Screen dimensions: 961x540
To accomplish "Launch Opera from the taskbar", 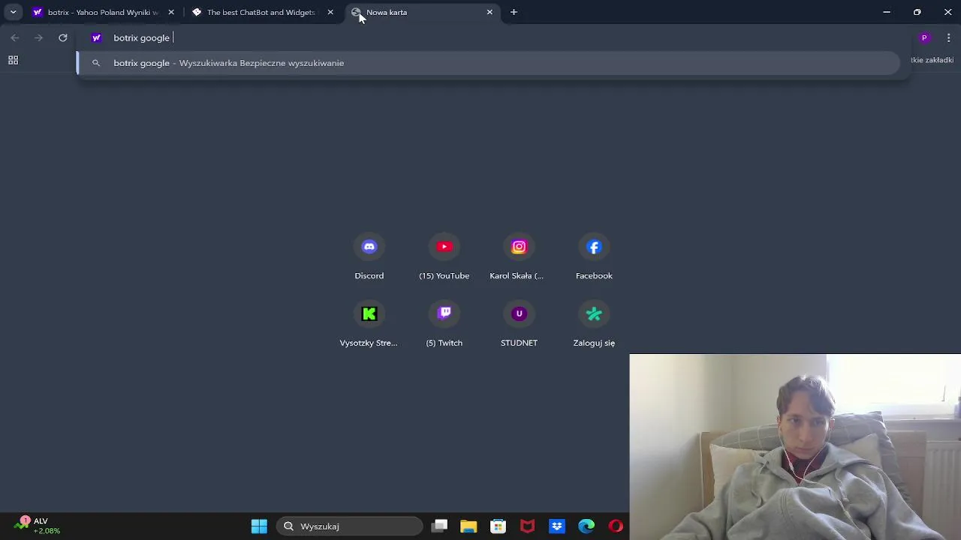I will pos(616,526).
